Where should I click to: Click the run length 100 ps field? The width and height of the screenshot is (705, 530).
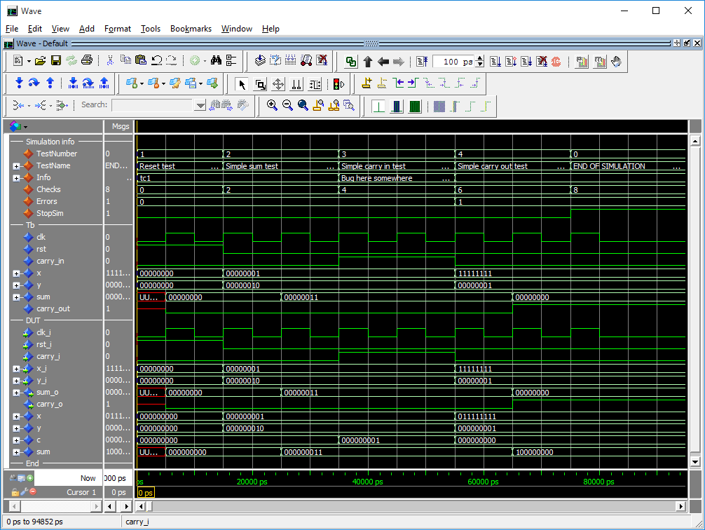[453, 62]
